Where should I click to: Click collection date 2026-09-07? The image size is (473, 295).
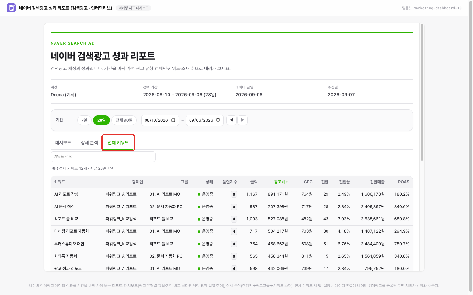(341, 95)
